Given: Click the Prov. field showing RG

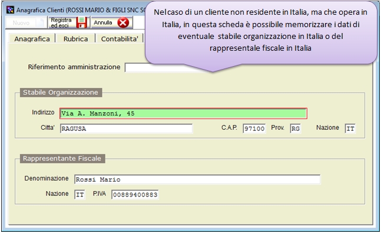Looking at the screenshot, I should click(295, 129).
